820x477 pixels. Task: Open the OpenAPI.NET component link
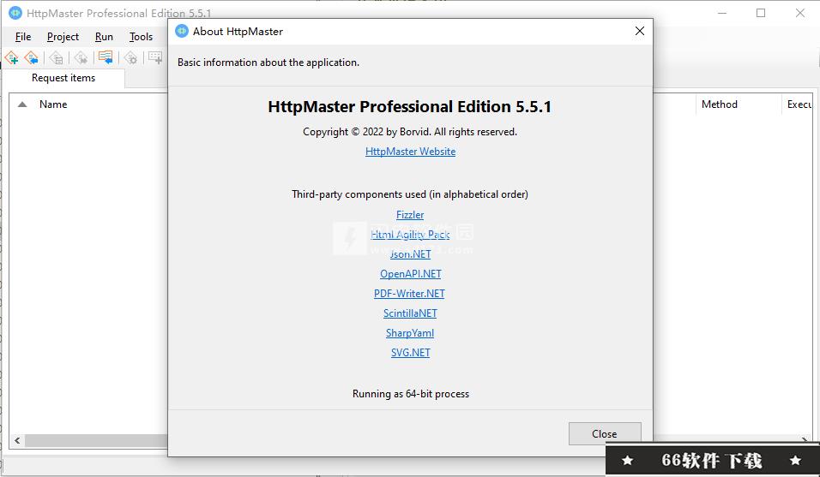pyautogui.click(x=411, y=274)
